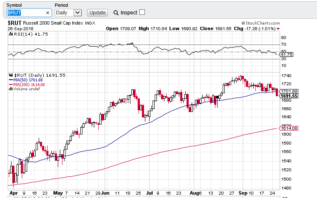This screenshot has width=317, height=198.
Task: Click the Apr label on the date axis
Action: (14, 193)
